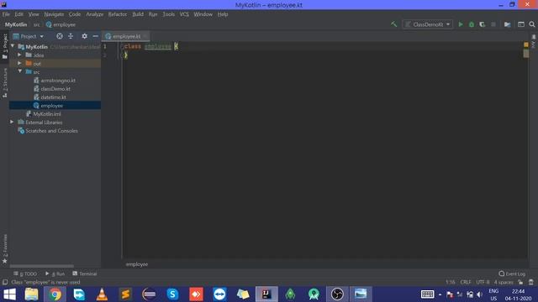Viewport: 538px width, 302px height.
Task: Collapse the src folder
Action: pyautogui.click(x=20, y=71)
